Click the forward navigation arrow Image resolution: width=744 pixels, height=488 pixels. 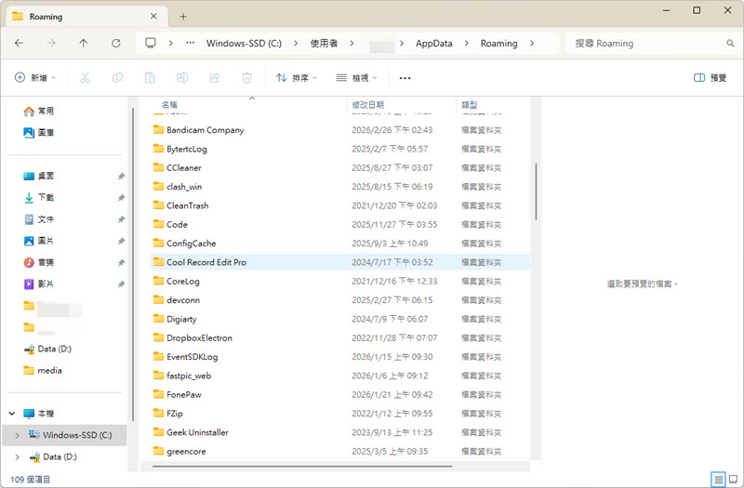click(51, 43)
